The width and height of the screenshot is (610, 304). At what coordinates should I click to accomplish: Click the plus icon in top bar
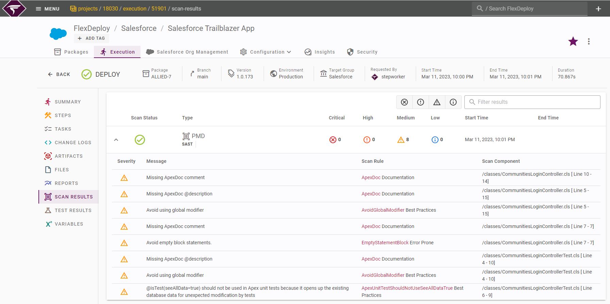(598, 9)
